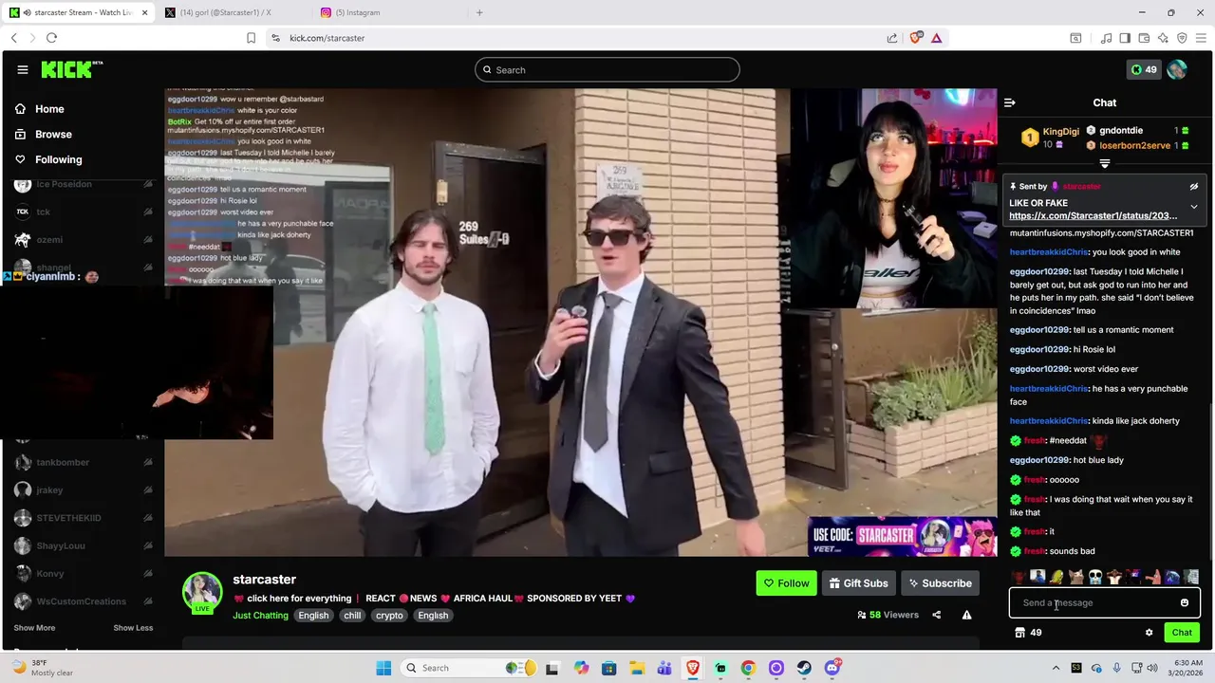Image resolution: width=1215 pixels, height=683 pixels.
Task: Open Chrome from the taskbar
Action: pyautogui.click(x=748, y=668)
